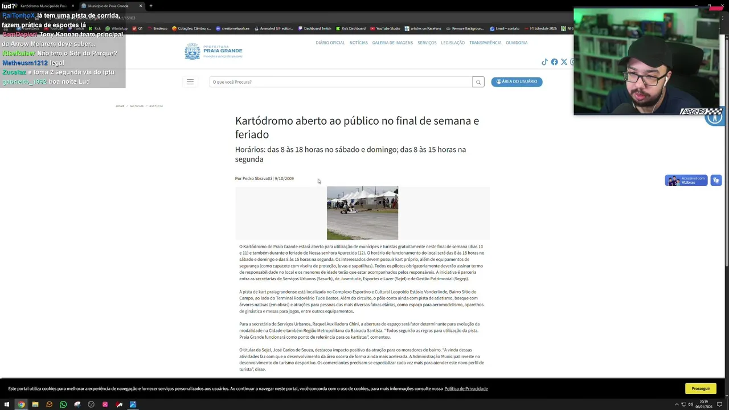Open the hamburger menu icon beside search
The height and width of the screenshot is (410, 729).
(190, 82)
